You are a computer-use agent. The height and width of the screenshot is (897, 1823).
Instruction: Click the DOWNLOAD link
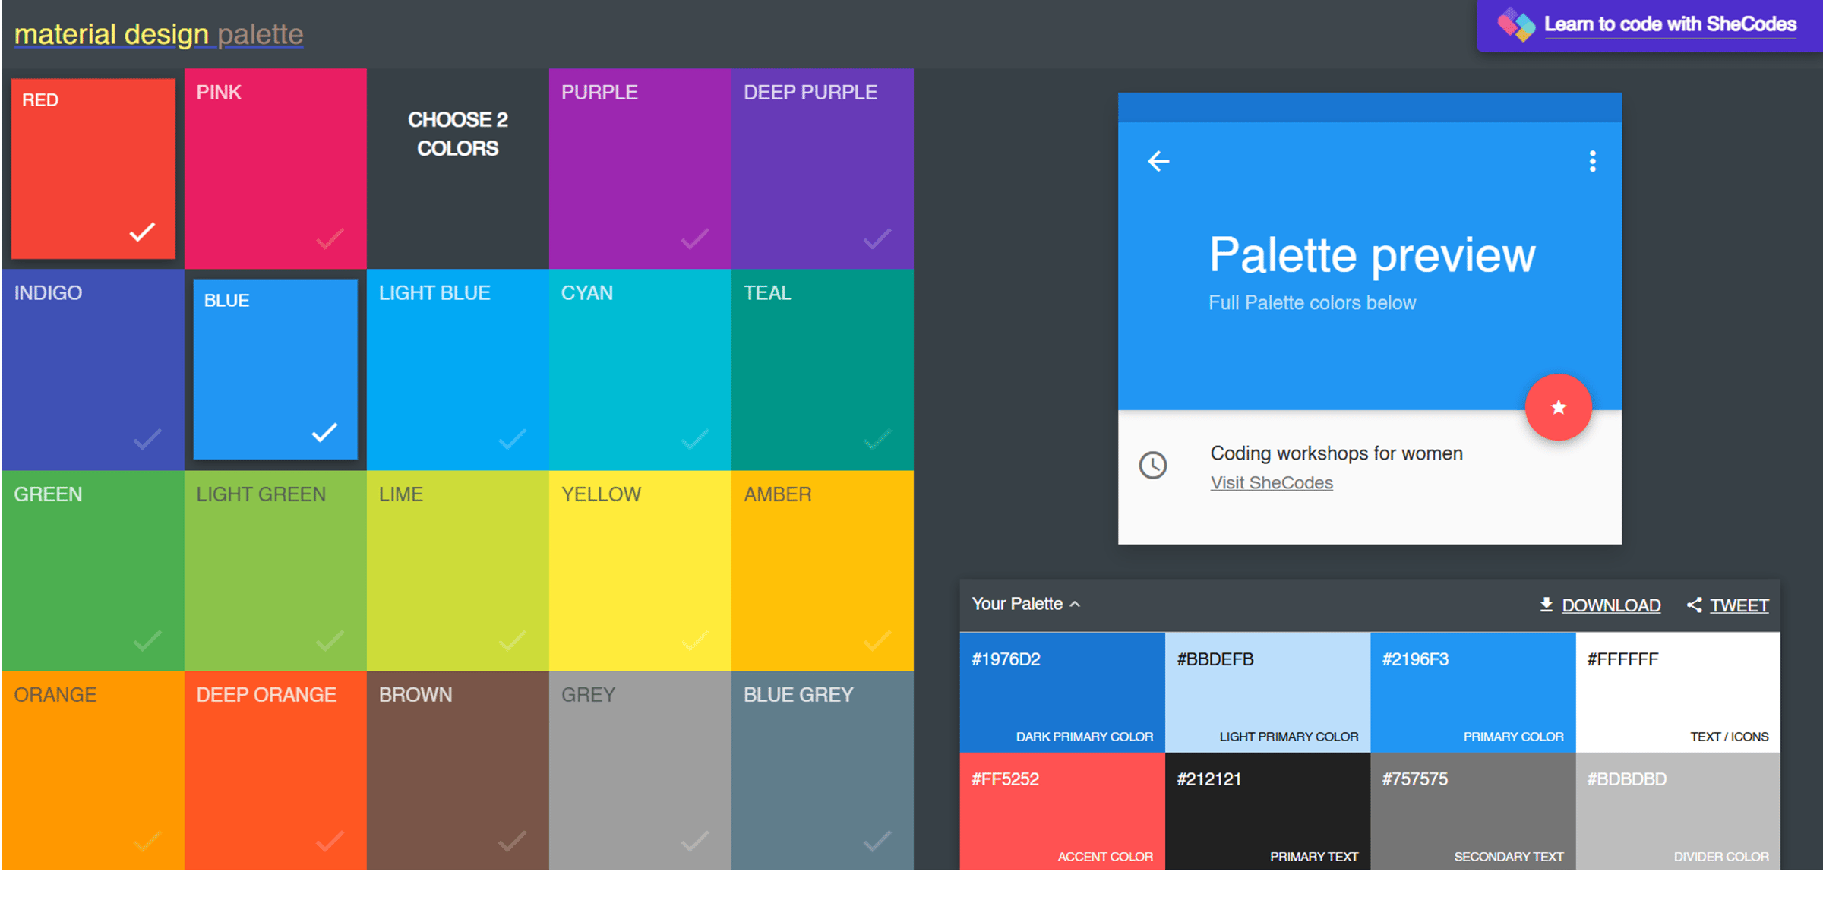pyautogui.click(x=1610, y=605)
